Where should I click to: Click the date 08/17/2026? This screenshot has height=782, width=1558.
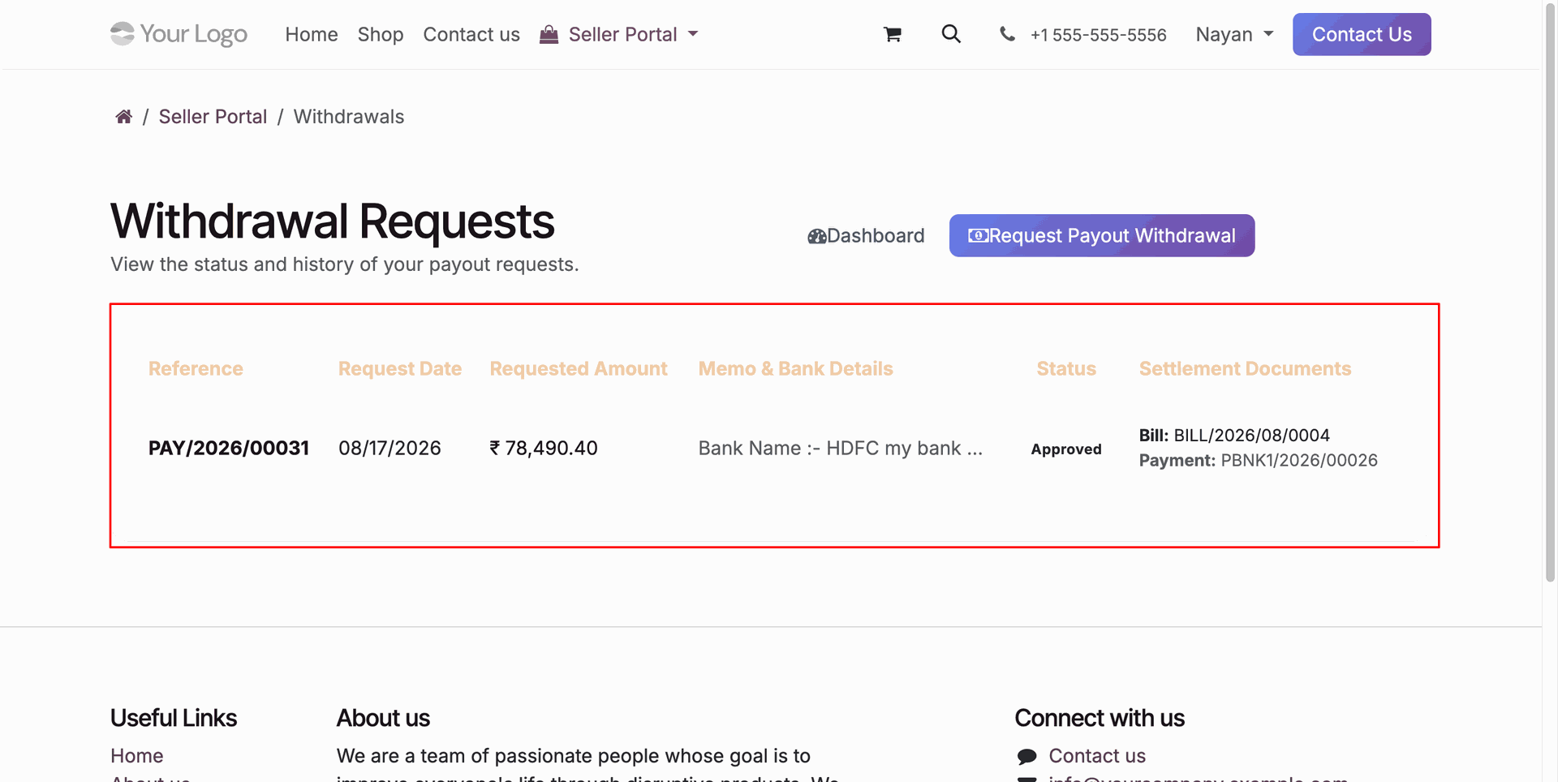coord(389,448)
